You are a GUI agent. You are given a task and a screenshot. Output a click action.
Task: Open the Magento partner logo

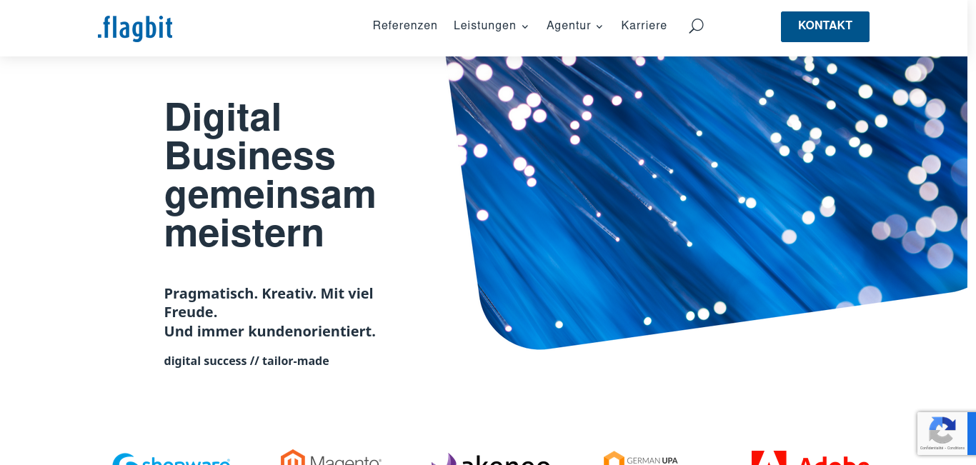click(331, 457)
